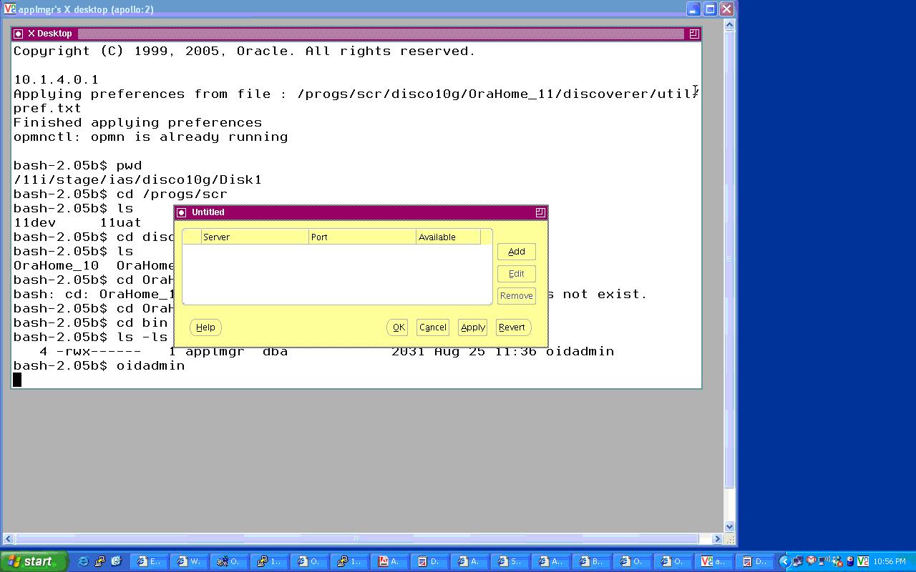Click VNC vertical scrollbar up arrow
916x572 pixels.
729,25
